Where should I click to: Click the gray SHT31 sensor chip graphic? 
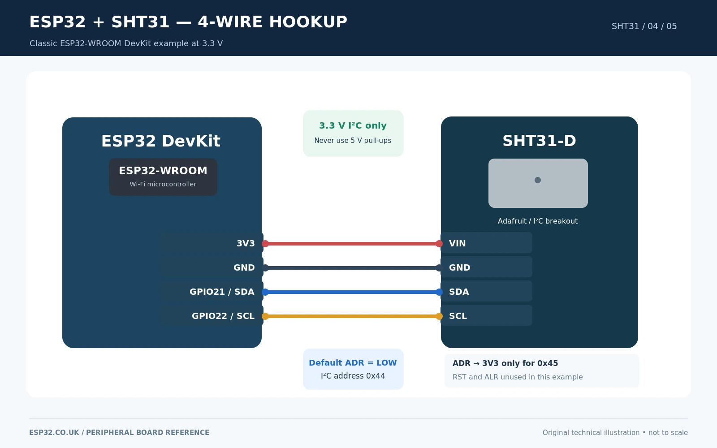(x=538, y=183)
